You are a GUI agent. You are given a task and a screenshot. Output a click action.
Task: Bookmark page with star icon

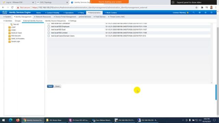coord(196,8)
